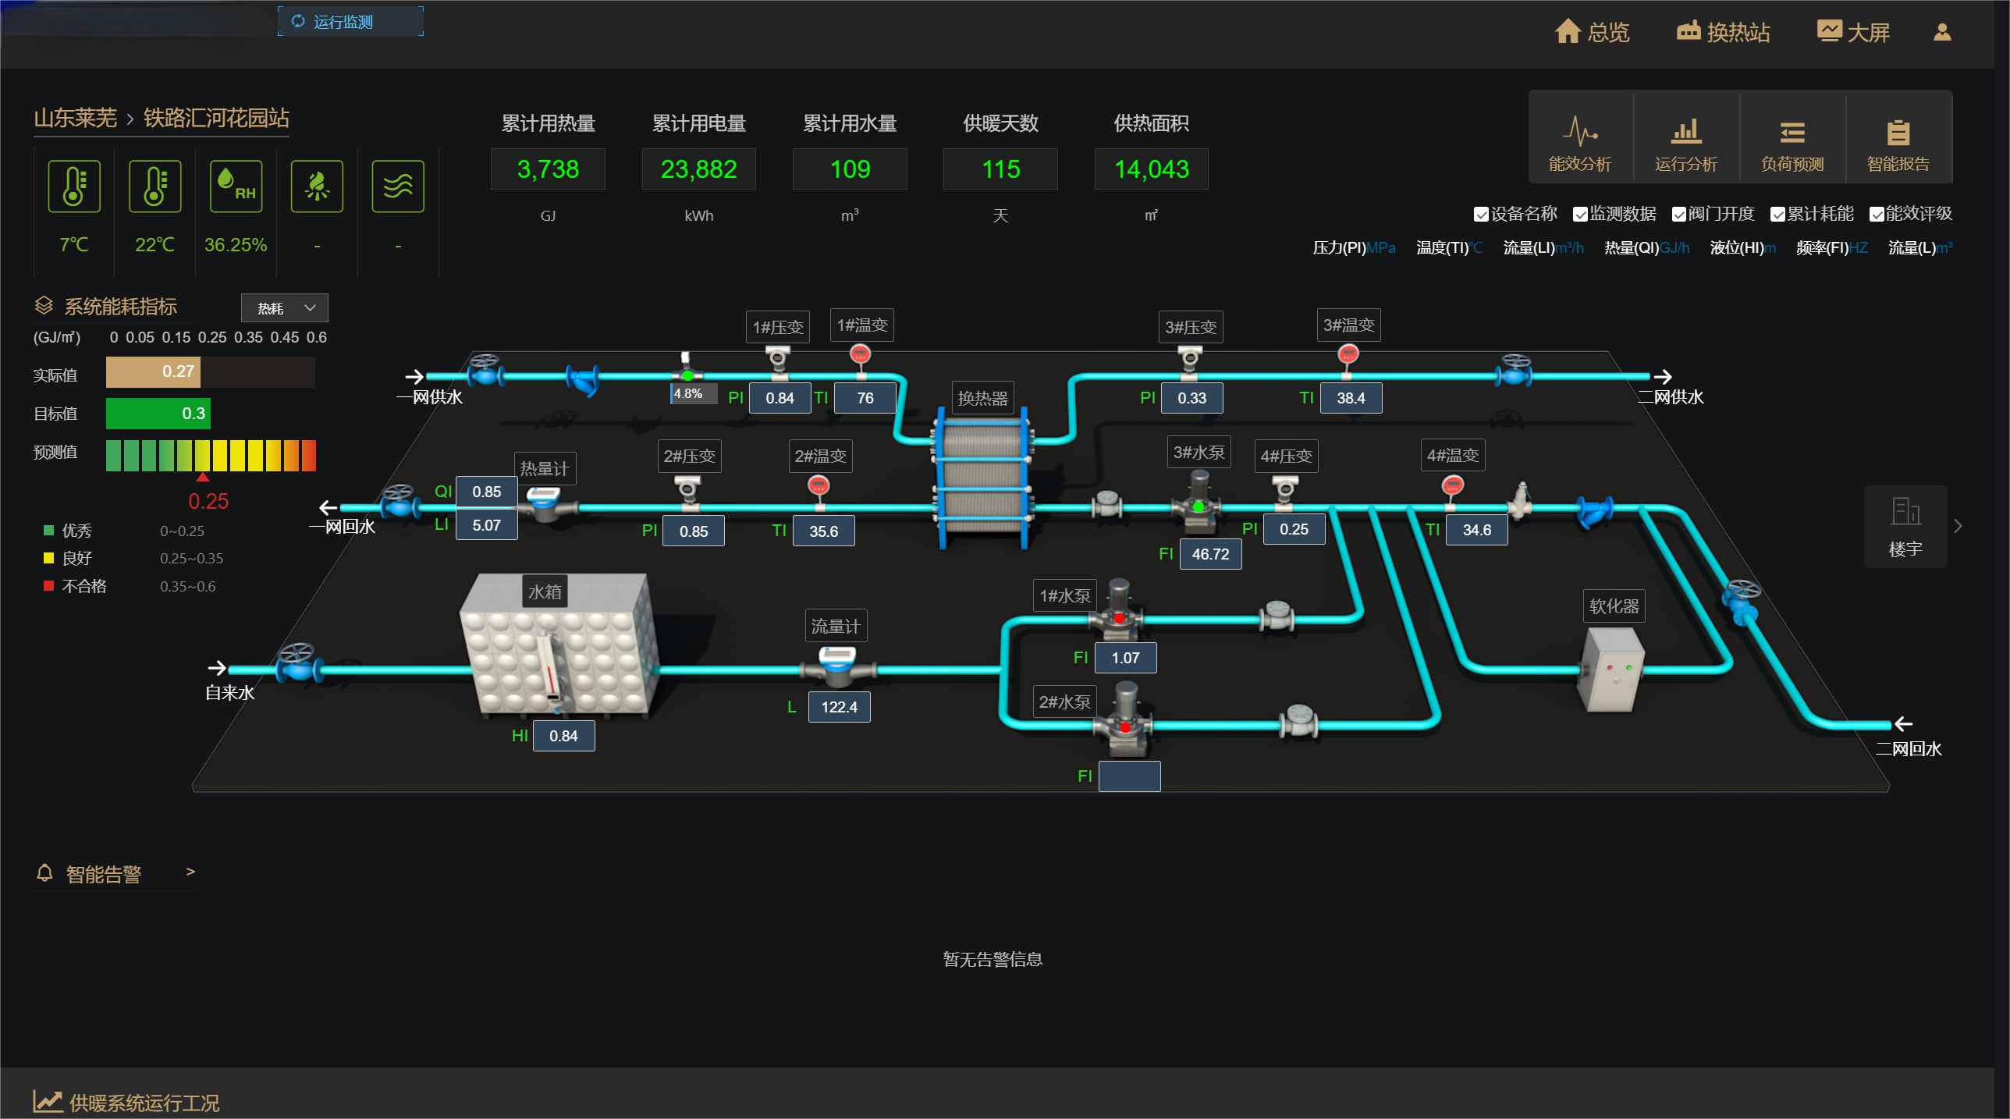Click the 22°C indoor temperature icon

tap(154, 186)
